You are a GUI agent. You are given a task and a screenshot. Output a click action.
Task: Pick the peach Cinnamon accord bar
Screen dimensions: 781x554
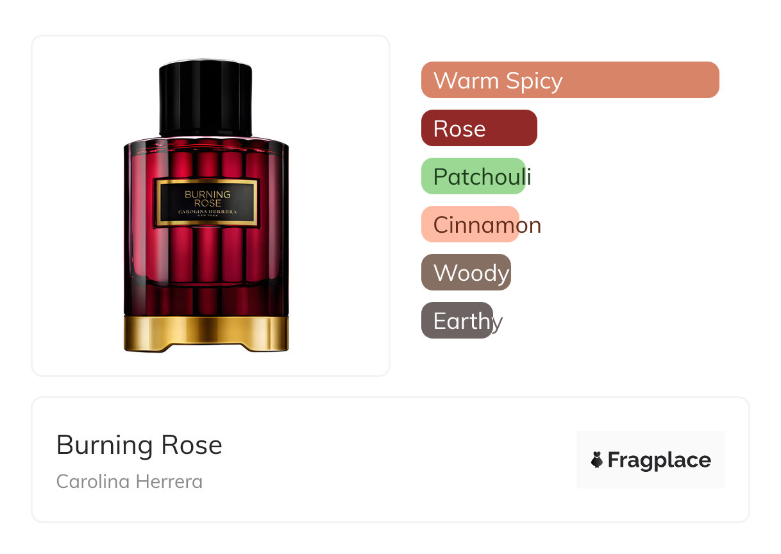[x=470, y=224]
